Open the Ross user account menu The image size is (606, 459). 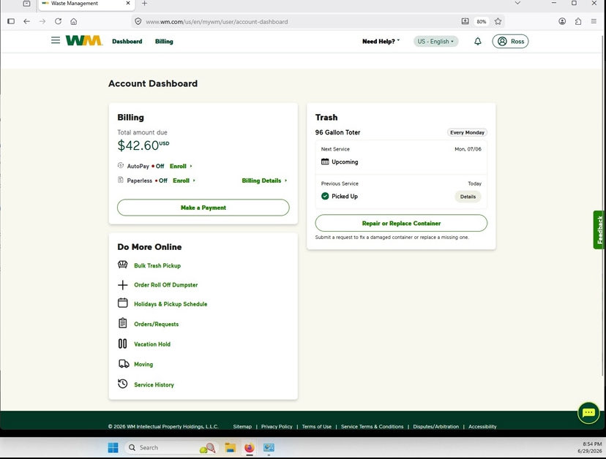510,42
